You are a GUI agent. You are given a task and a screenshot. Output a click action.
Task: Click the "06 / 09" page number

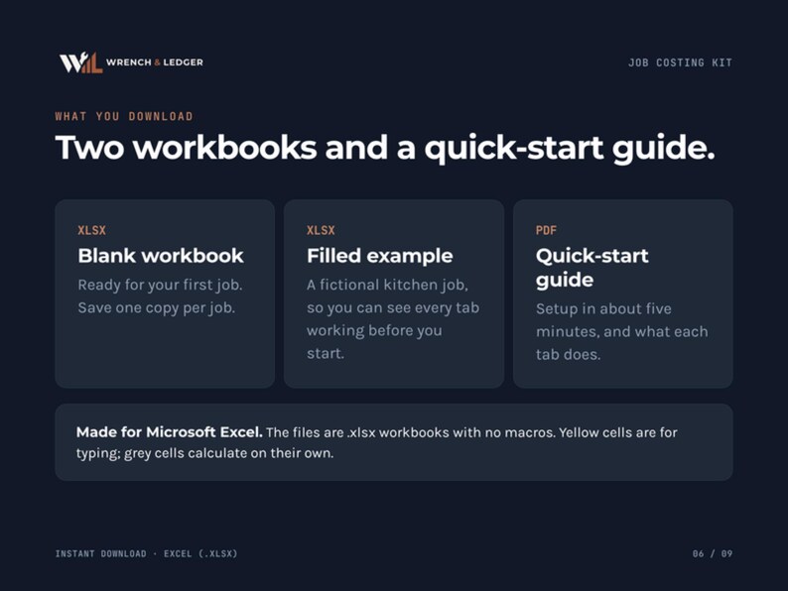713,554
